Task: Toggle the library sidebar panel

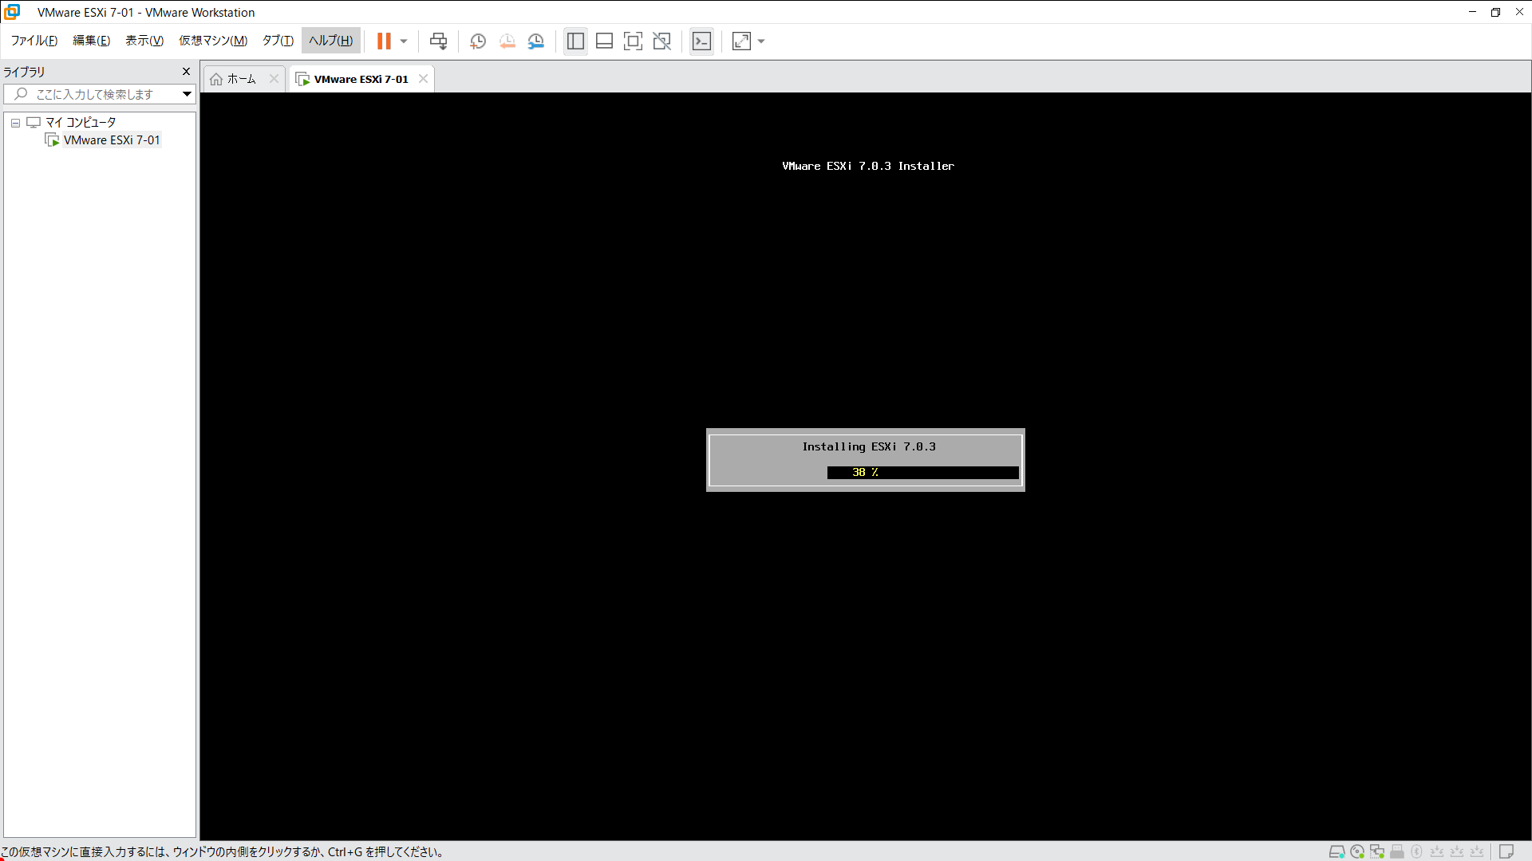Action: pyautogui.click(x=575, y=41)
